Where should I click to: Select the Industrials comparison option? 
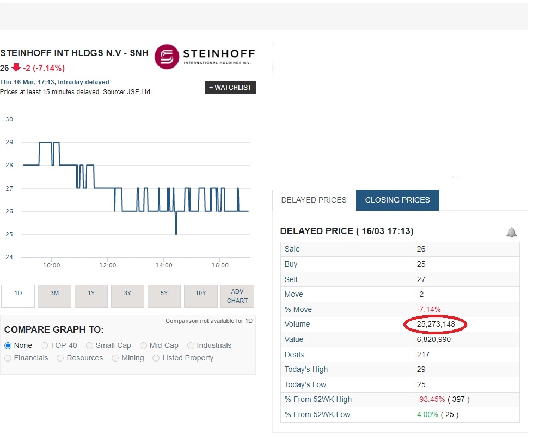click(191, 345)
